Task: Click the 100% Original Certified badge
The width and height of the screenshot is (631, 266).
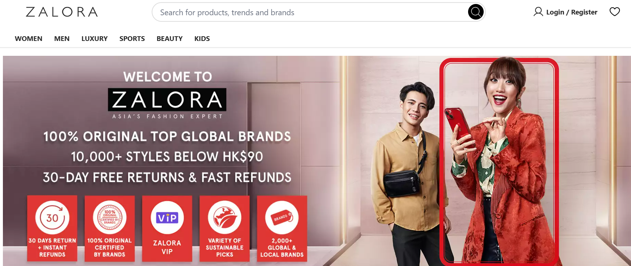Action: [x=110, y=228]
